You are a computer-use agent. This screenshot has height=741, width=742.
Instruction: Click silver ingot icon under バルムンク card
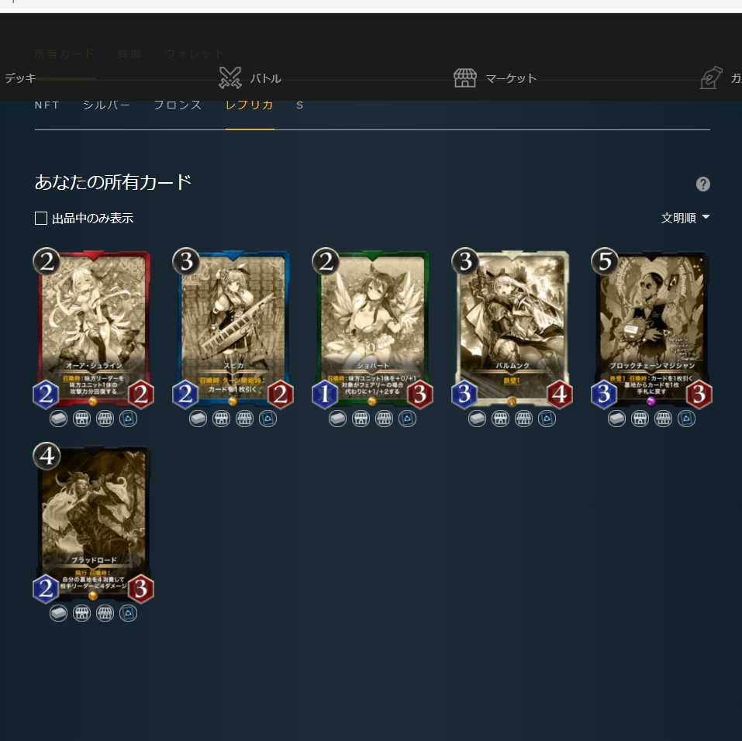(477, 419)
